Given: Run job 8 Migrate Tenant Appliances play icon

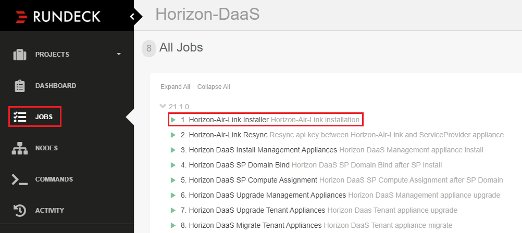Looking at the screenshot, I should pos(173,225).
